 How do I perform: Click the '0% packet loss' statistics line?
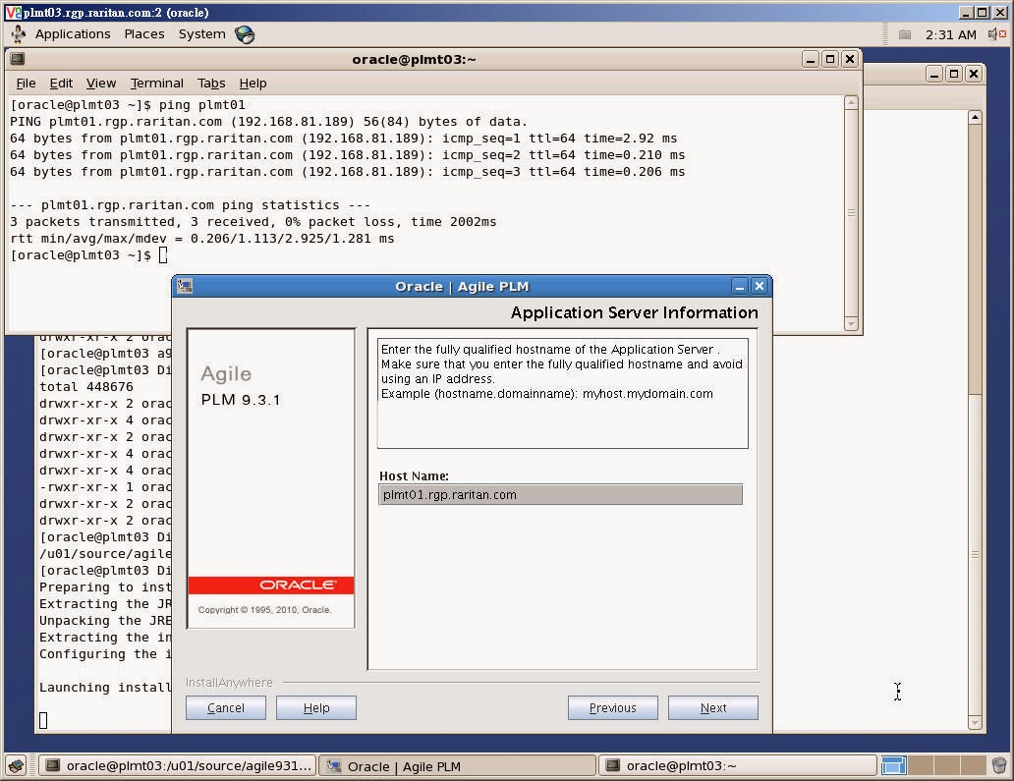point(253,222)
